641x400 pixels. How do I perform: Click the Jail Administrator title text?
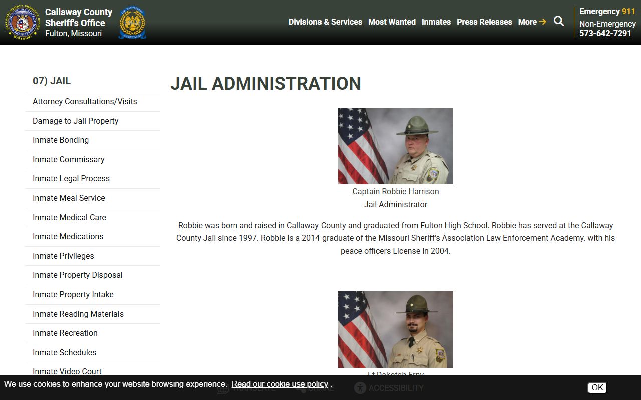(396, 204)
